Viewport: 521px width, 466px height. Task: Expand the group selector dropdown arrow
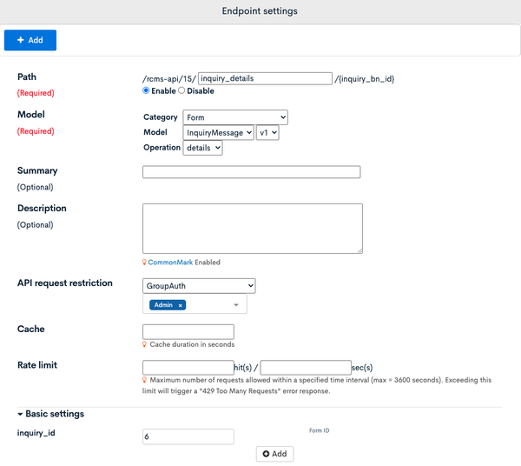236,304
